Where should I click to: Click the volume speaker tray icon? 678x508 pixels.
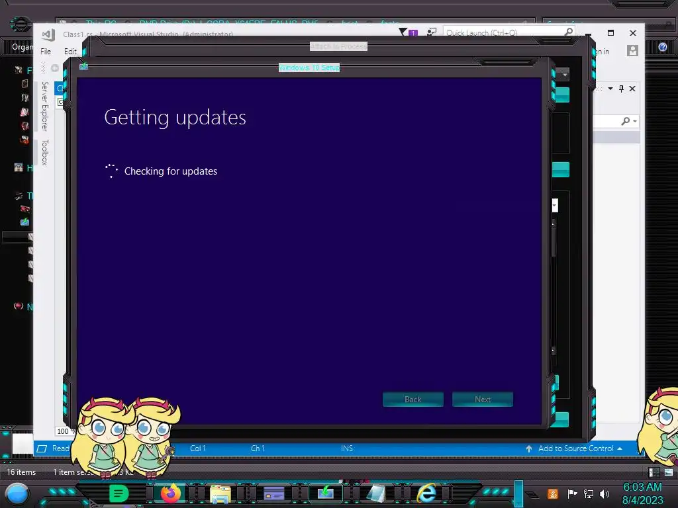point(605,493)
